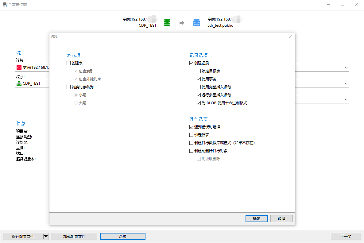This screenshot has width=364, height=243.
Task: Confirm options with 确定 button
Action: [257, 219]
